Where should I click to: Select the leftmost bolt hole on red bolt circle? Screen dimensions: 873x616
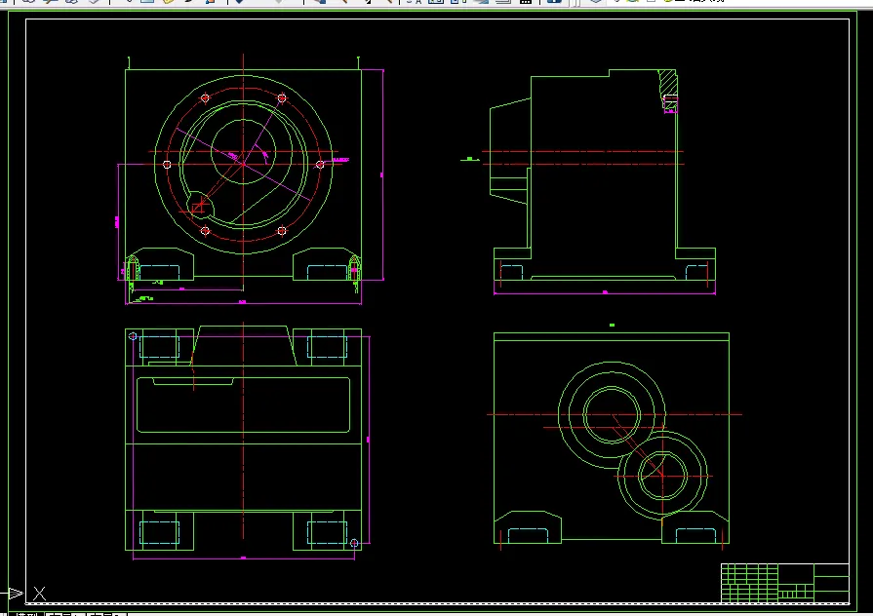point(167,164)
